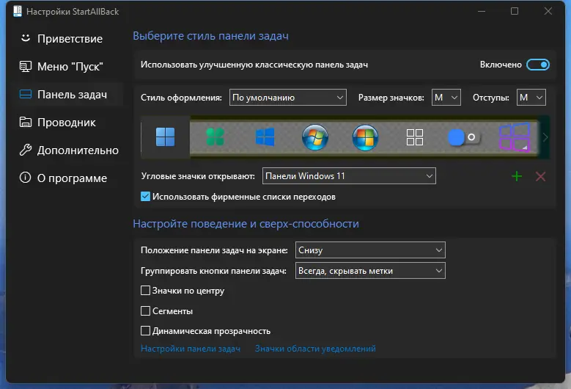The width and height of the screenshot is (571, 389).
Task: Select the Windows 11 start button icon
Action: (166, 137)
